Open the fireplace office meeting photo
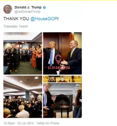The width and height of the screenshot is (117, 126). coord(62,97)
